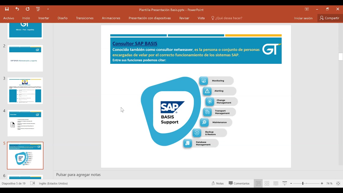Click 'Pulsar para agregar notas' notes area

[78, 175]
